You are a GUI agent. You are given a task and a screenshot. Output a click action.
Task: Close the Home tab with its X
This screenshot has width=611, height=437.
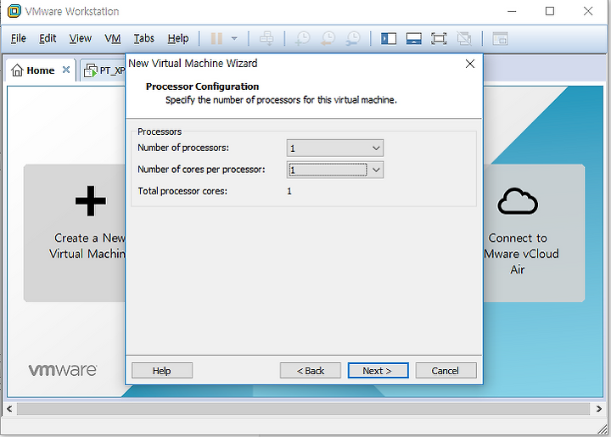click(x=66, y=70)
